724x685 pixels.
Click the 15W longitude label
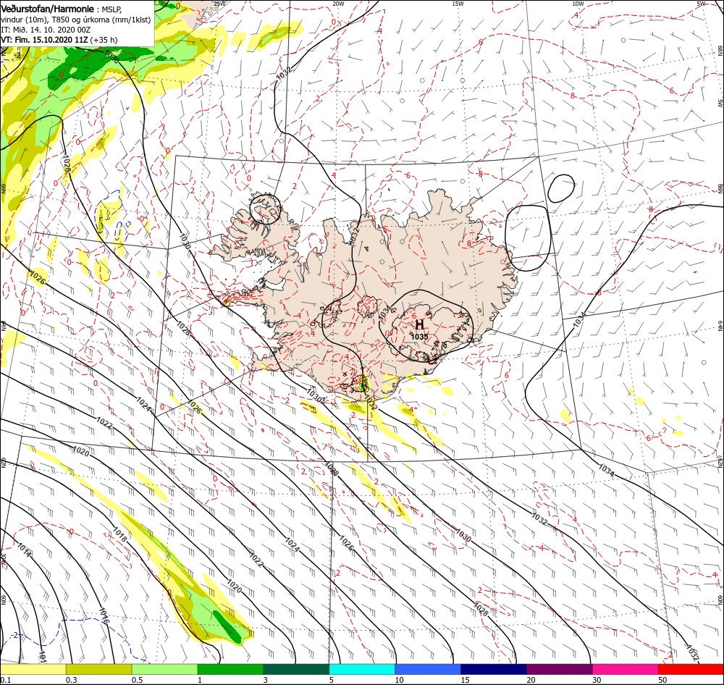coord(458,4)
